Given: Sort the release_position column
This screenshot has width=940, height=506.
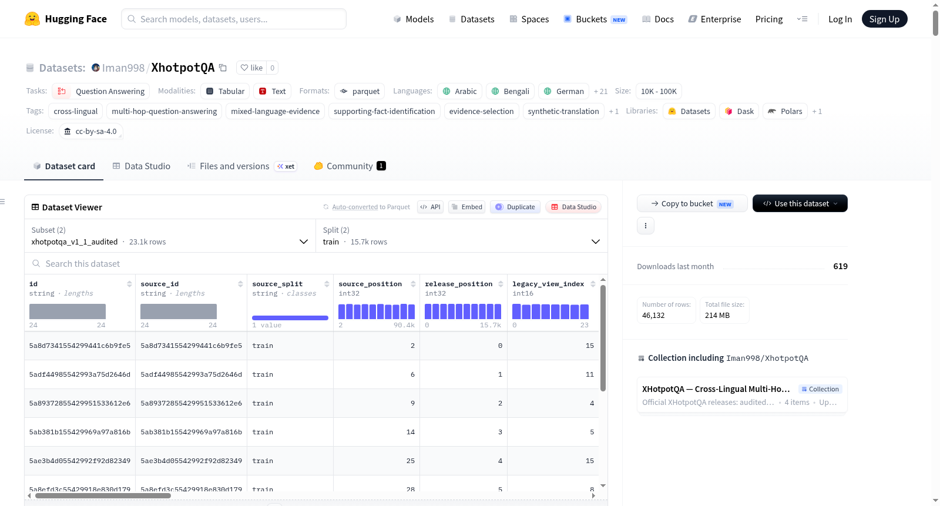Looking at the screenshot, I should [501, 284].
